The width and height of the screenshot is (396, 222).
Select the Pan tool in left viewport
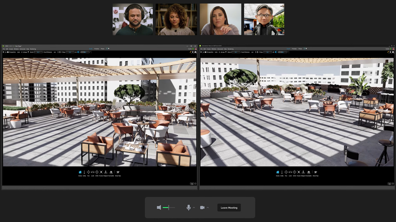click(89, 172)
